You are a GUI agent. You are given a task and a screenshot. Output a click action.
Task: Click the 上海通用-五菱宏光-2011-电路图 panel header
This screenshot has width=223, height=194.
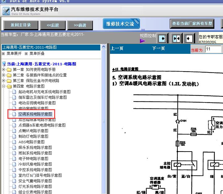coord(51,47)
